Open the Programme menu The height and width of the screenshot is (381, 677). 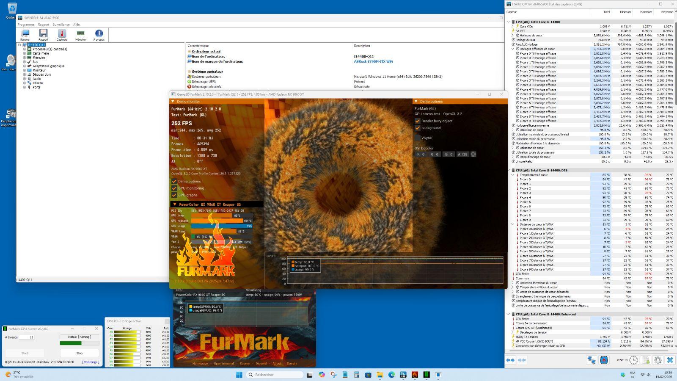26,25
